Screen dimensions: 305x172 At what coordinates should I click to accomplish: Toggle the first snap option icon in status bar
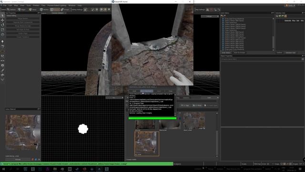[x=282, y=164]
